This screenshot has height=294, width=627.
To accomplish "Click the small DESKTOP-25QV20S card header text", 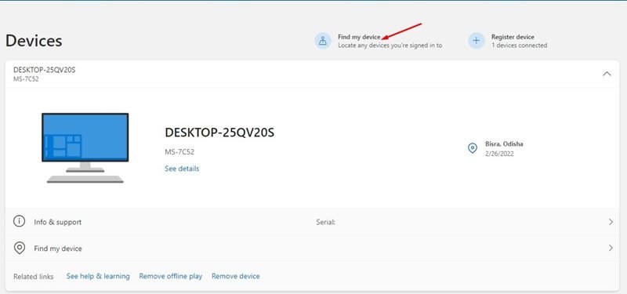I will coord(45,70).
